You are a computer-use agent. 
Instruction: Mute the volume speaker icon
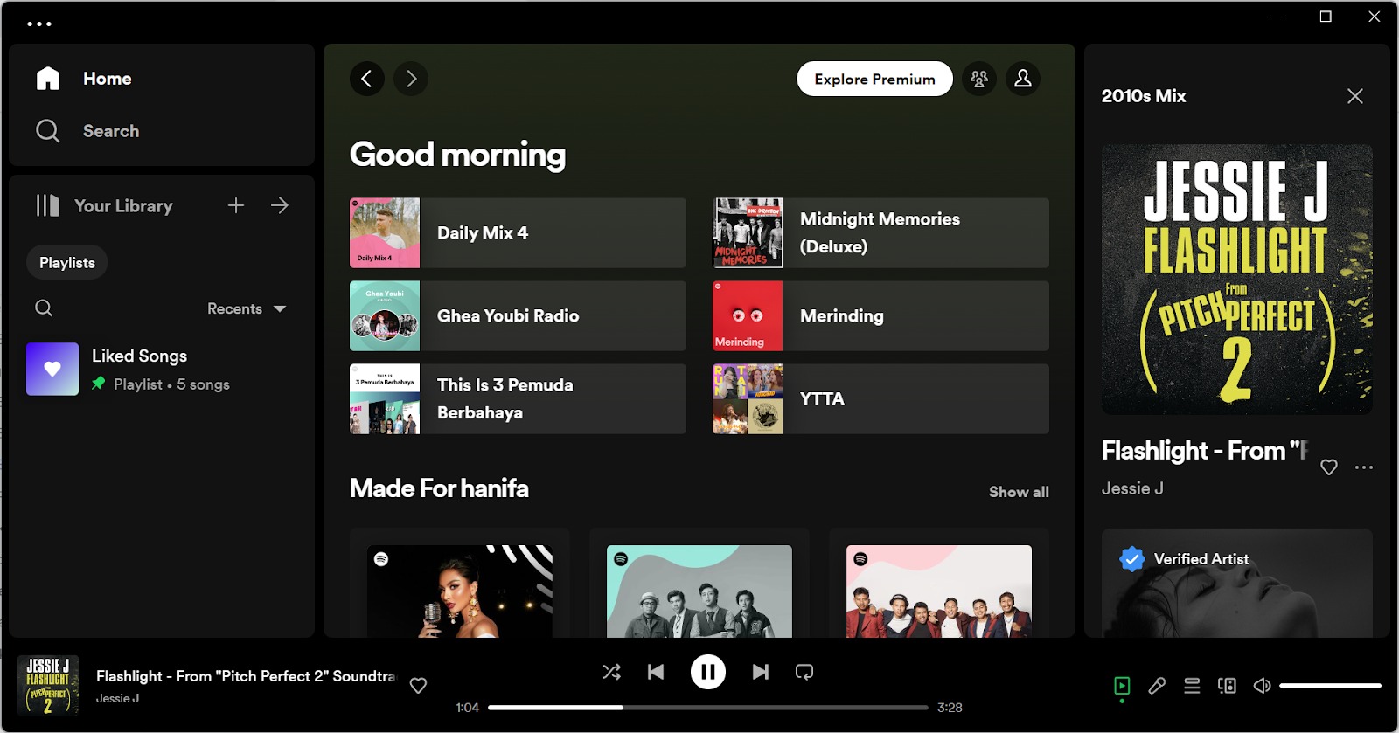[1262, 686]
